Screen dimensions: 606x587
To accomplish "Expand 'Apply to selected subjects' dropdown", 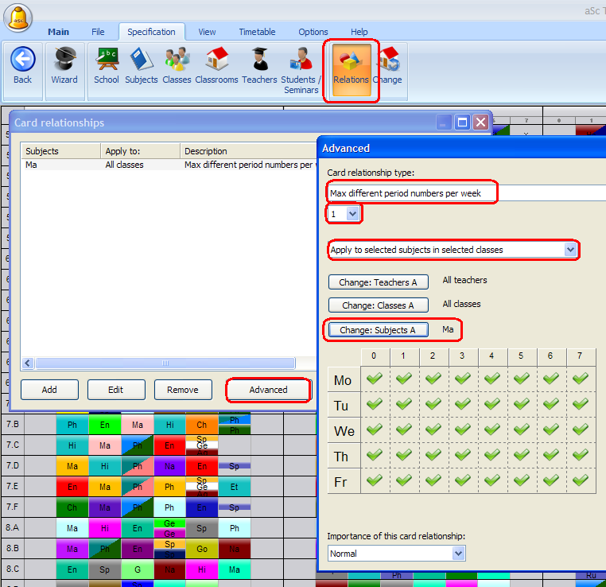I will (x=569, y=250).
